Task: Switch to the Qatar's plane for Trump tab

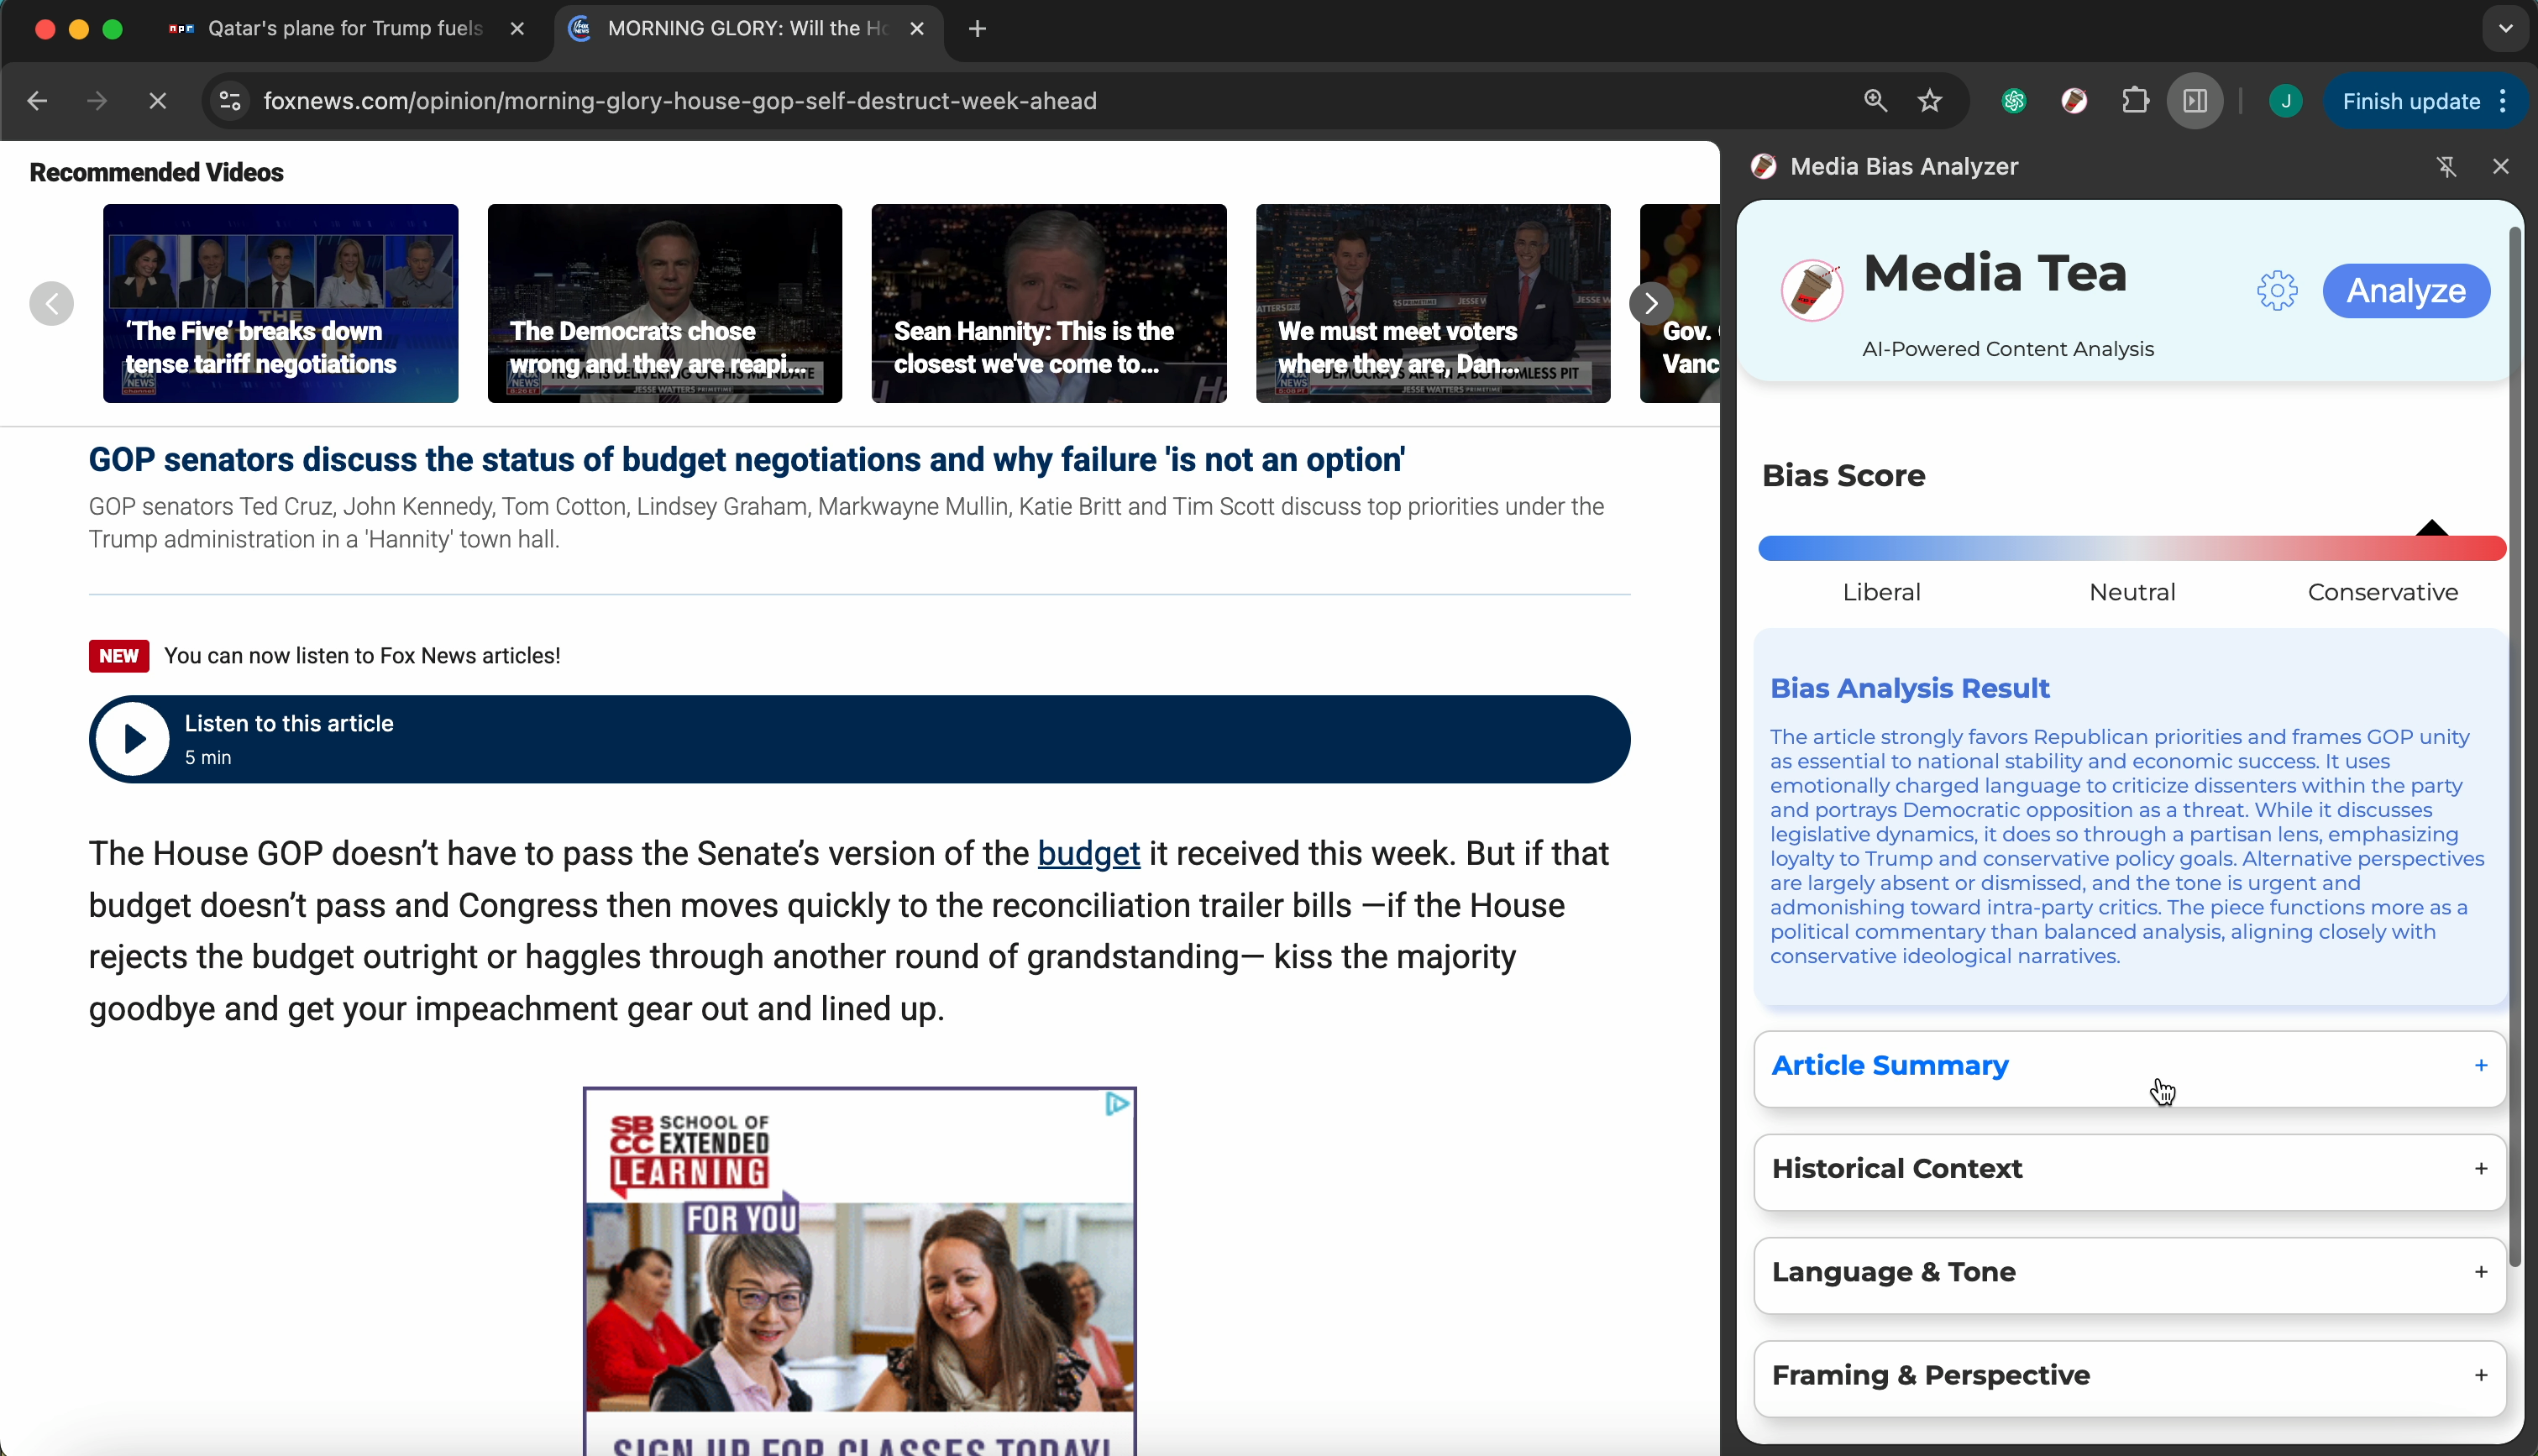Action: tap(345, 29)
